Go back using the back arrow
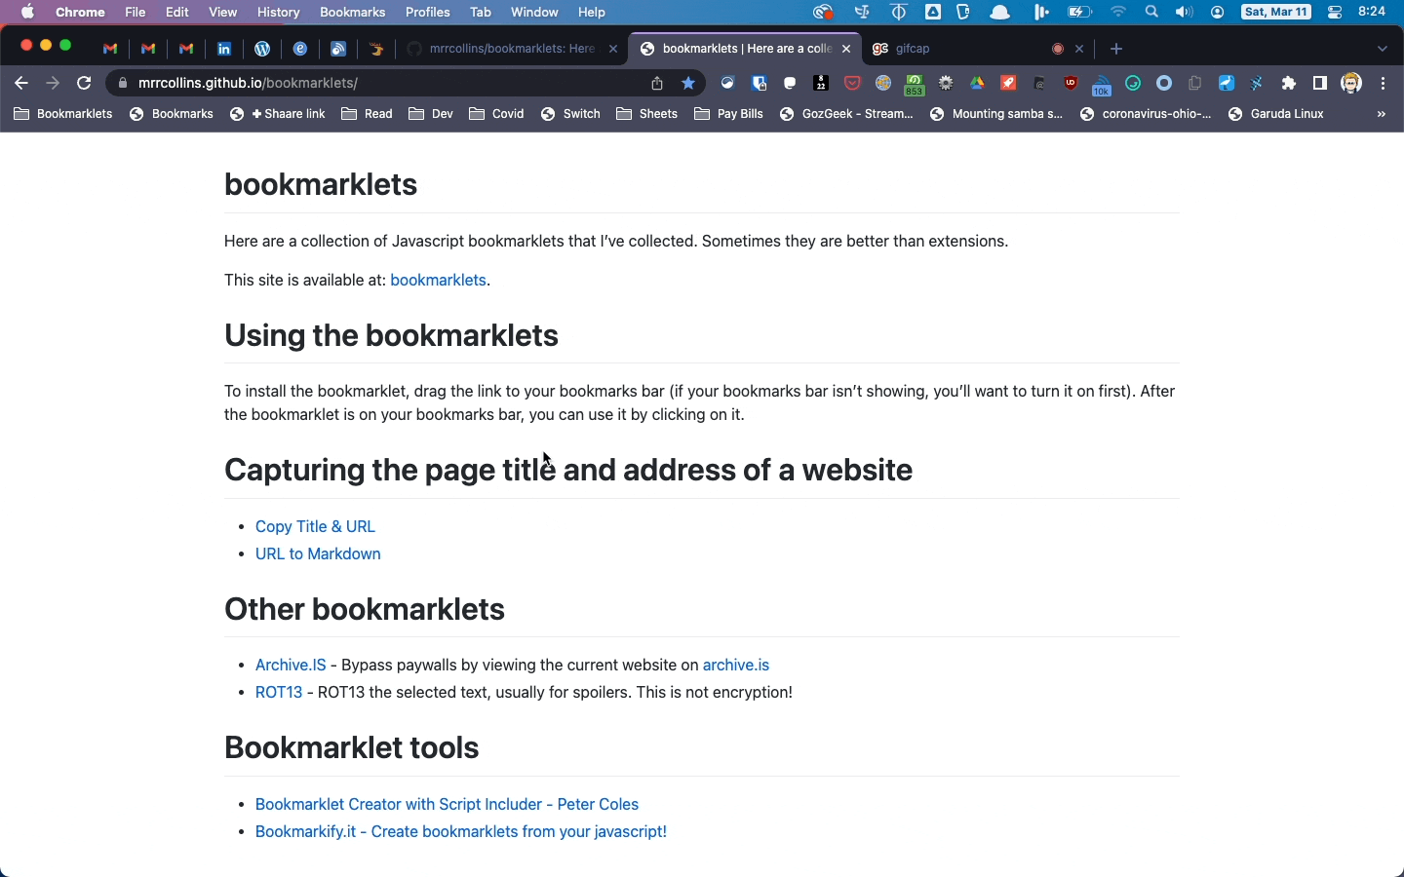The image size is (1404, 877). click(22, 84)
